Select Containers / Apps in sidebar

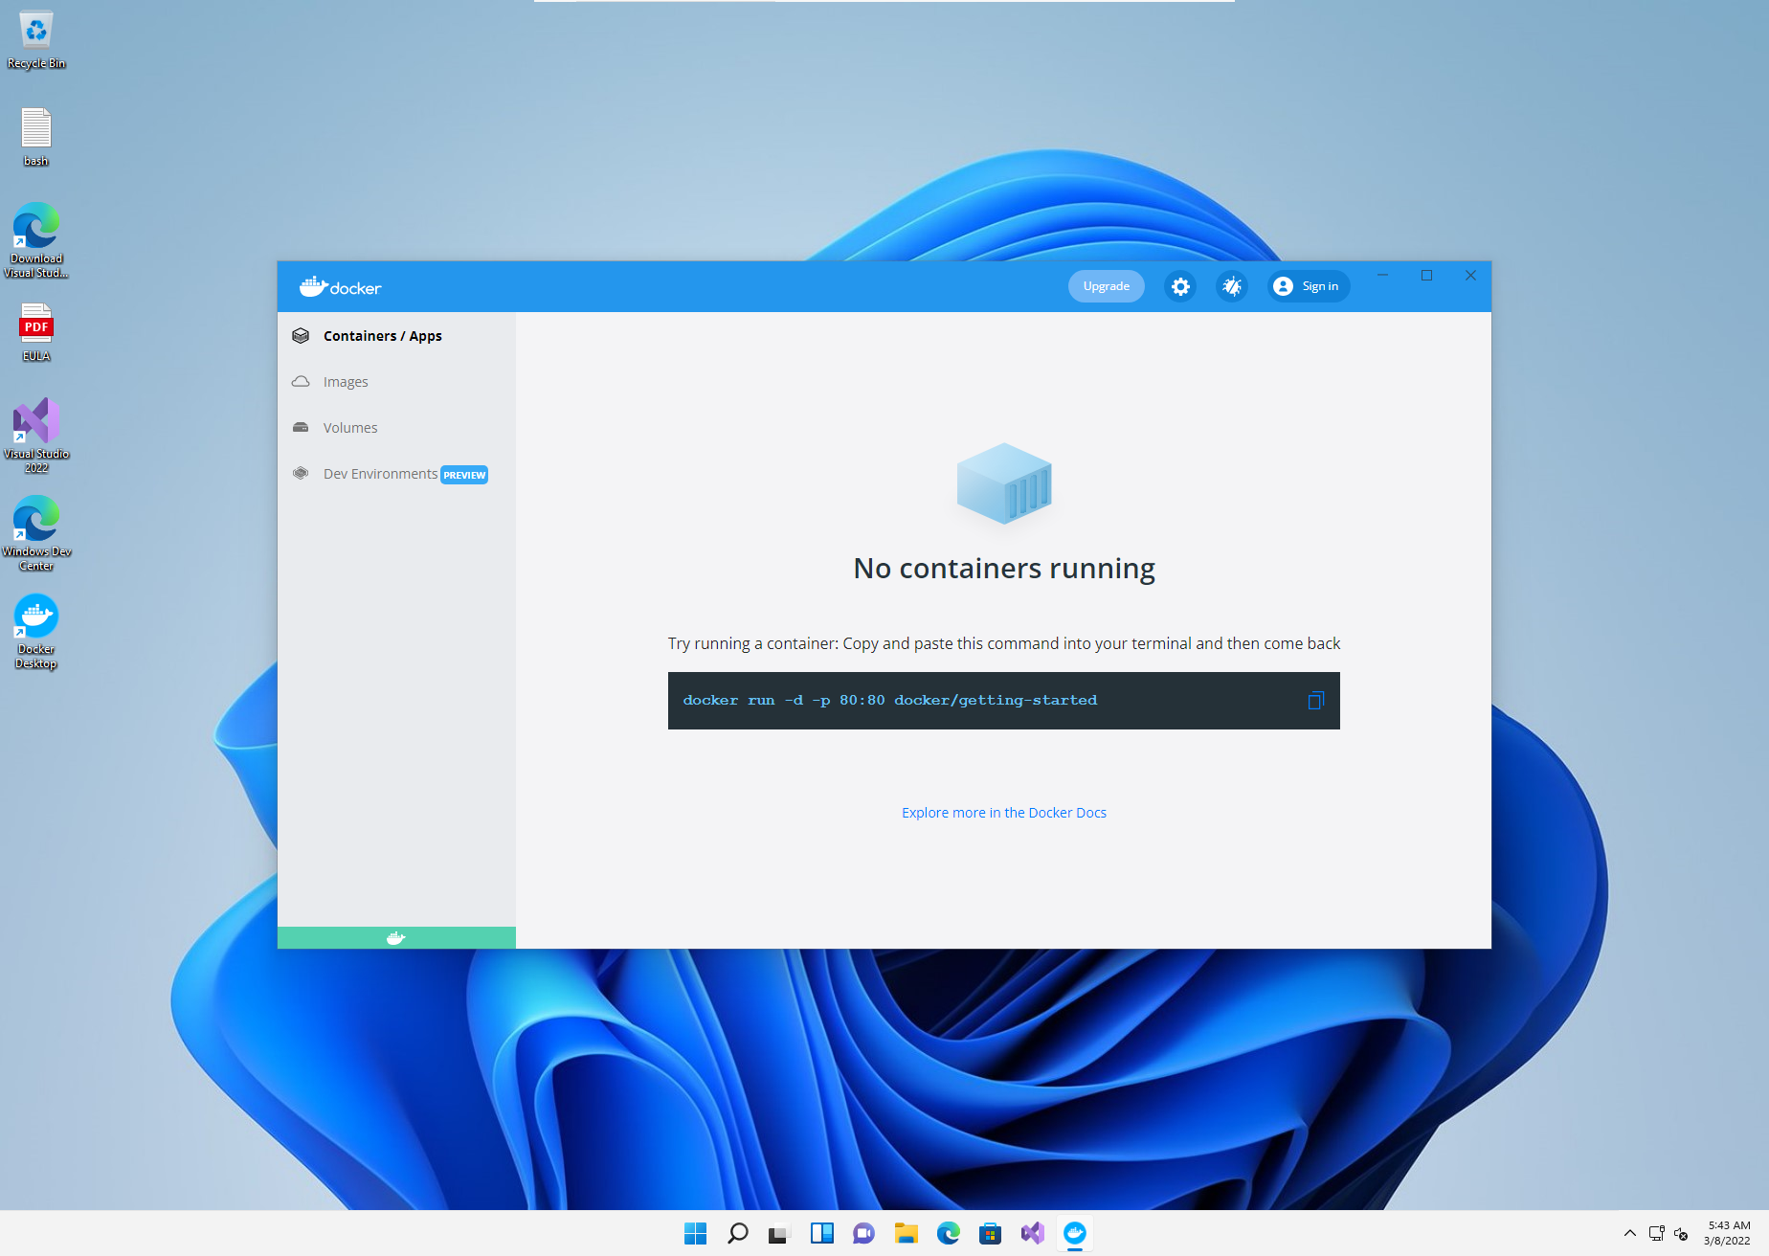382,336
